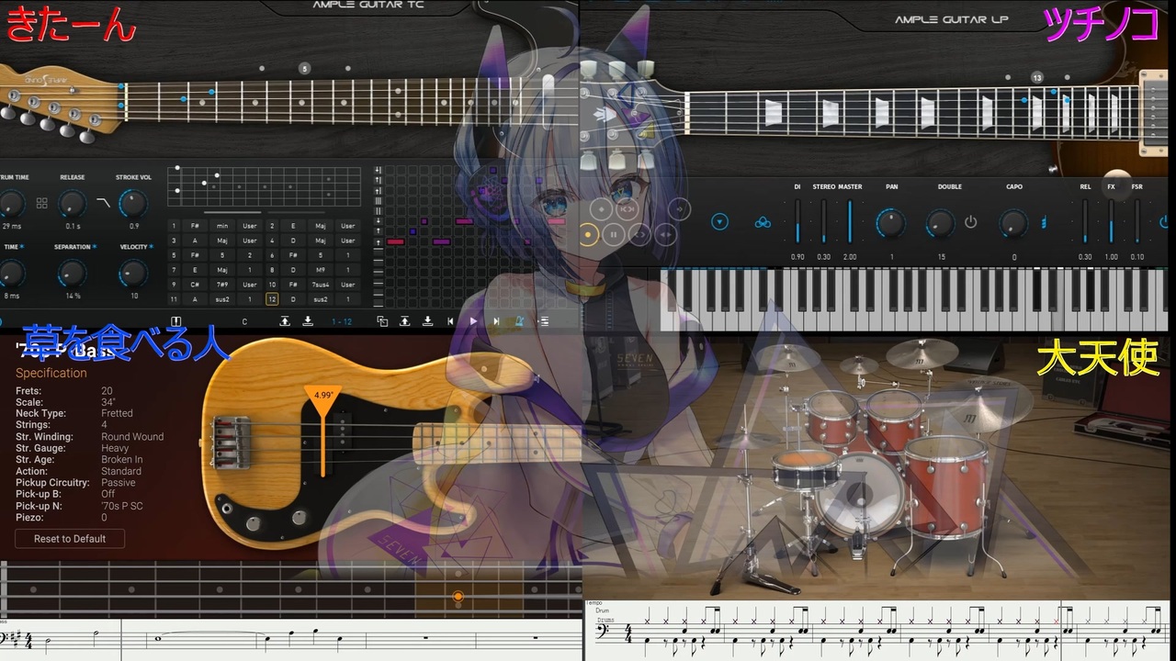
Task: Click the copy pattern icon
Action: pos(382,321)
